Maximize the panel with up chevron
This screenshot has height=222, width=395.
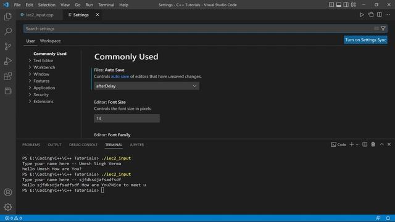coord(381,144)
